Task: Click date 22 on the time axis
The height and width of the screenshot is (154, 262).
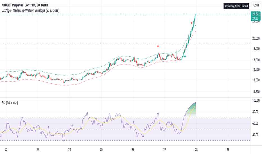Action: tap(6, 150)
